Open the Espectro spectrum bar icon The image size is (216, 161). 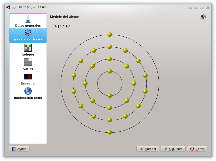(x=28, y=77)
